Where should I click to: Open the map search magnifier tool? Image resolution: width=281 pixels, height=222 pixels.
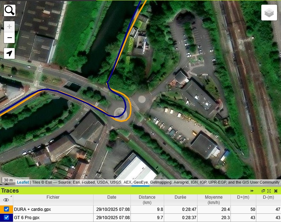(x=9, y=10)
